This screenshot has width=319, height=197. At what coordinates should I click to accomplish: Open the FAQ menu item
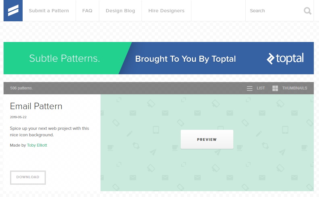click(x=87, y=11)
